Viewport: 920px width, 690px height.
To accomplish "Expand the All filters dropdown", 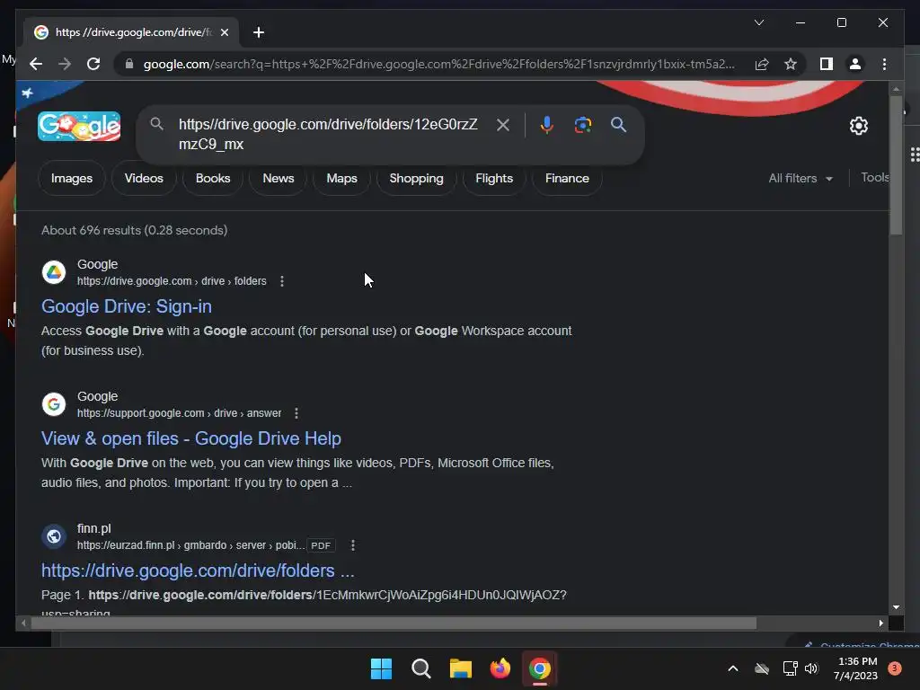I will pos(801,179).
